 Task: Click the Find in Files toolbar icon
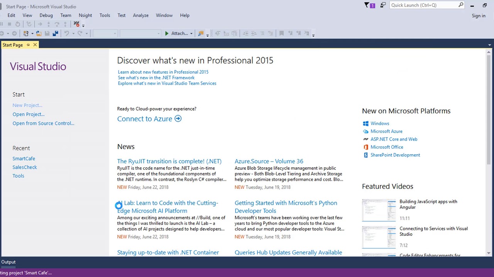tap(201, 33)
